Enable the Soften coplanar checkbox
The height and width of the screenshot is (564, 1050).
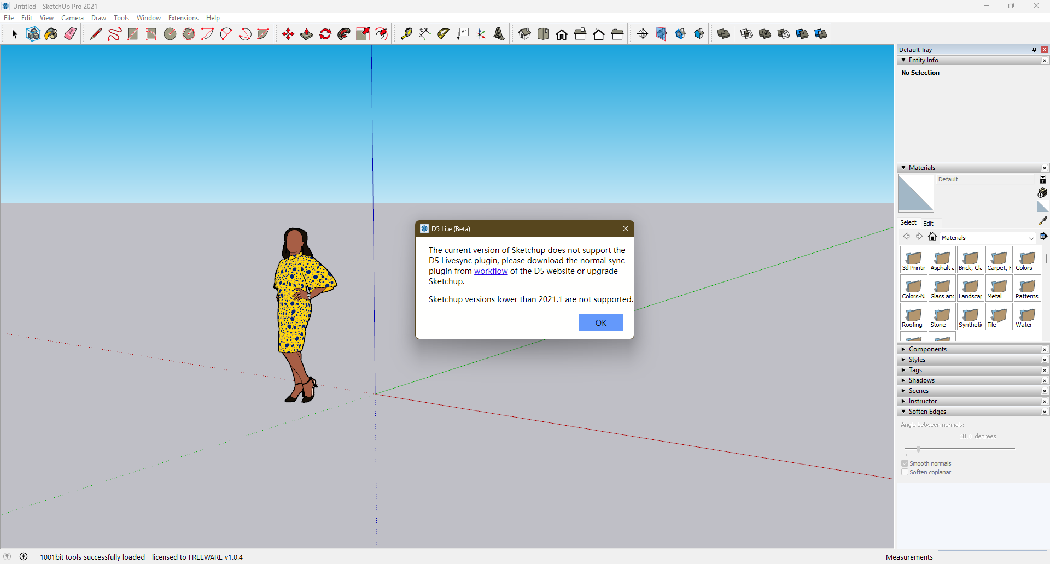click(x=905, y=472)
